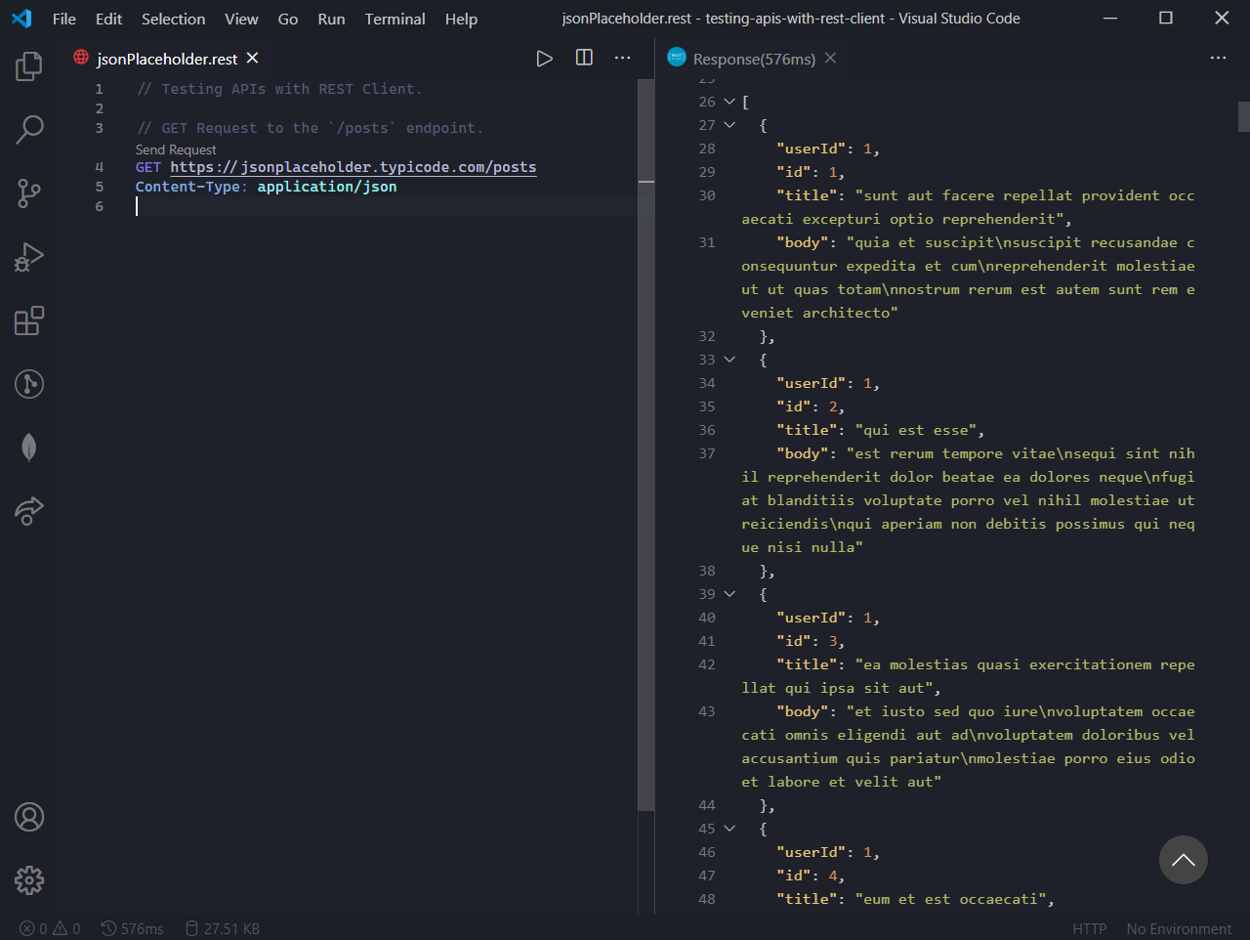Click the Send Request link above GET
1250x940 pixels.
pyautogui.click(x=175, y=149)
